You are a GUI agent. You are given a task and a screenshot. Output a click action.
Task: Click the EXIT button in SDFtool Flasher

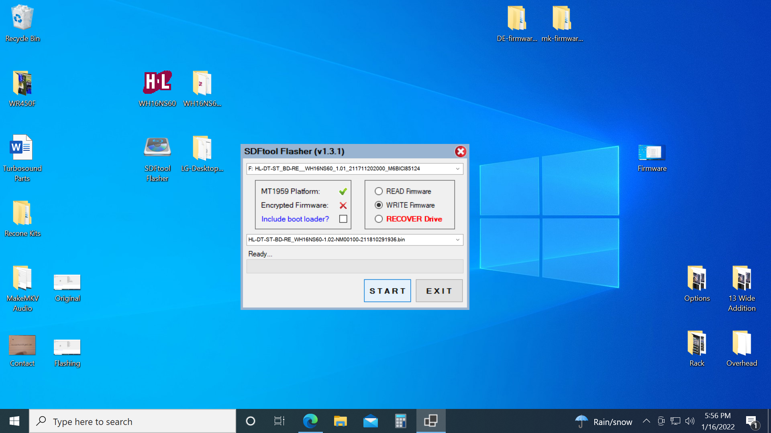click(x=439, y=291)
